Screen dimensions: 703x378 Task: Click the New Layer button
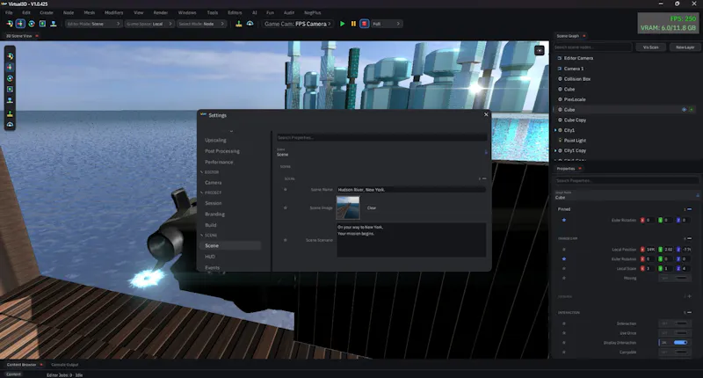click(685, 47)
